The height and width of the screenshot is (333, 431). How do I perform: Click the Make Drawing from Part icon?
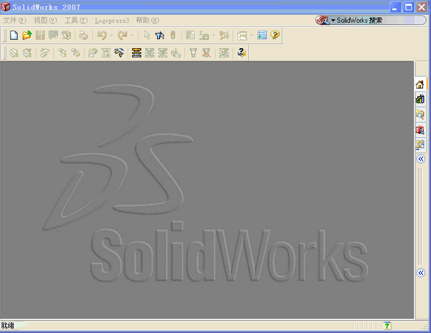[x=53, y=35]
